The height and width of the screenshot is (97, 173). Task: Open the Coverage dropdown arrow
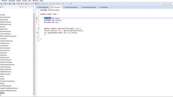click(x=12, y=4)
